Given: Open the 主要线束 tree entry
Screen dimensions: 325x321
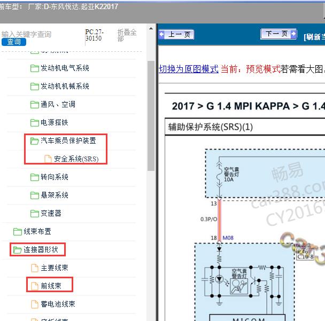Looking at the screenshot, I should click(x=55, y=268).
